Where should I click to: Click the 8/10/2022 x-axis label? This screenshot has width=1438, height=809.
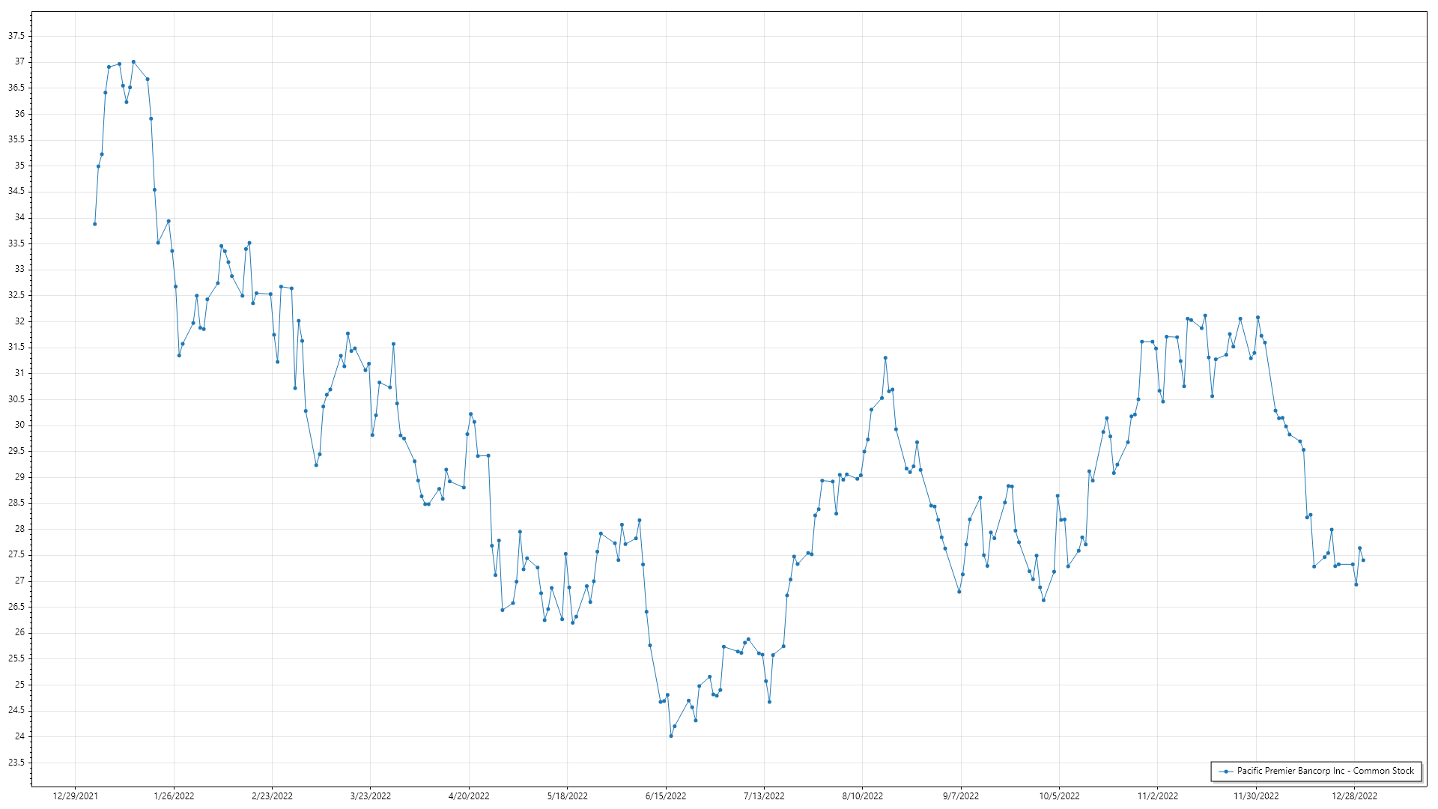862,796
